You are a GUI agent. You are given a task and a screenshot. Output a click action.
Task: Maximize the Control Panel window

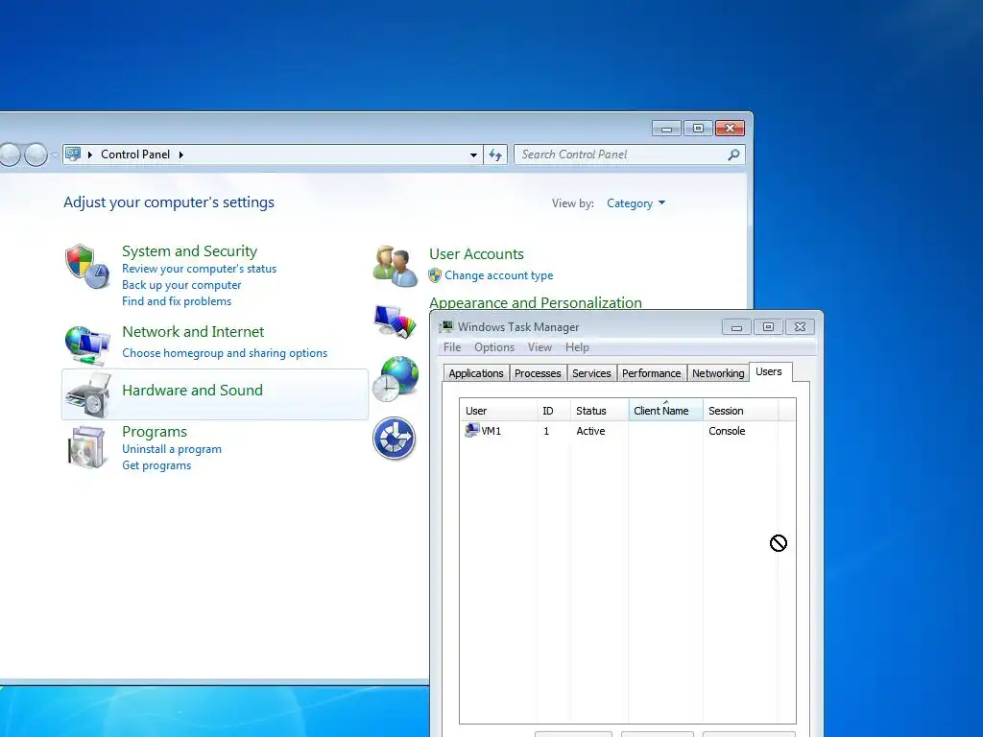click(698, 129)
